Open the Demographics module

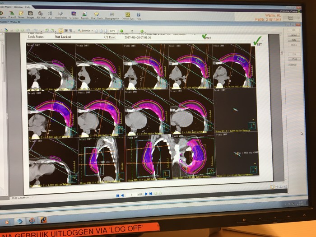click(x=111, y=16)
